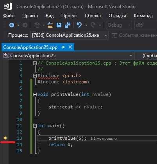
Task: Collapse the main function block
Action: (x=35, y=126)
